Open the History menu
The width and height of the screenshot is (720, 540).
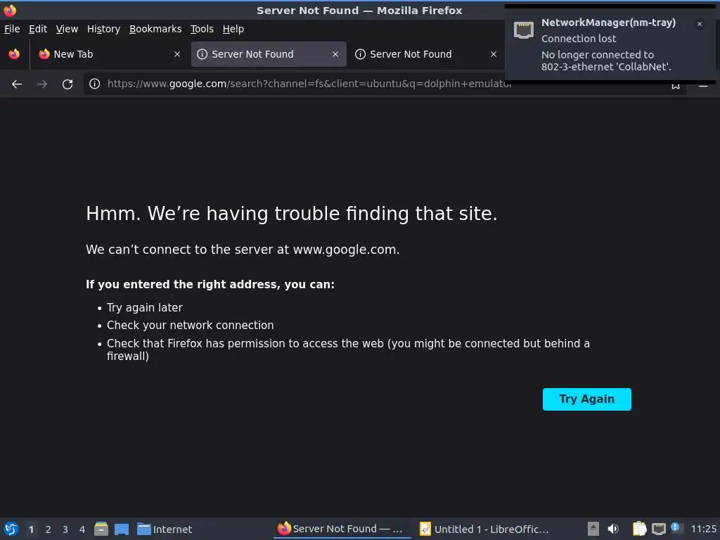click(104, 29)
